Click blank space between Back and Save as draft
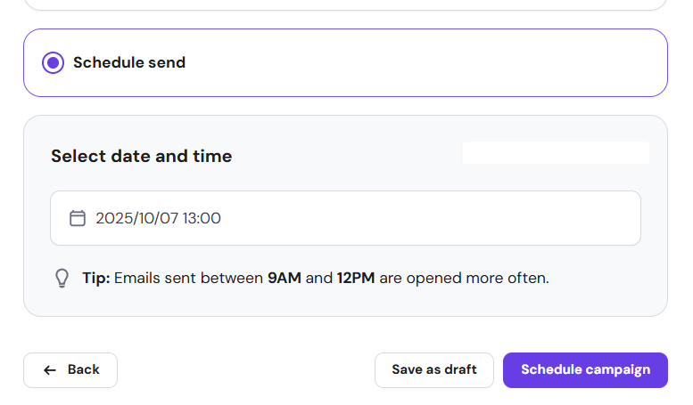 245,369
